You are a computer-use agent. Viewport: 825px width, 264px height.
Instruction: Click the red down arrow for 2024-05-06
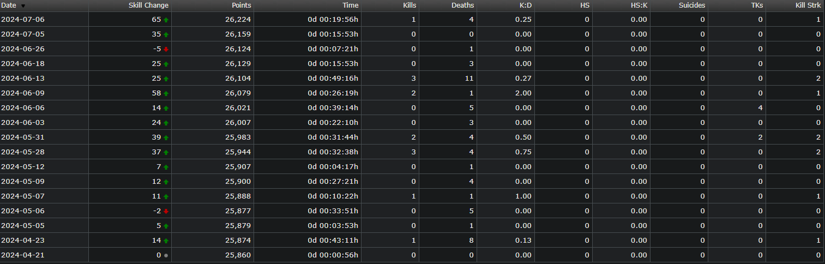pyautogui.click(x=166, y=211)
